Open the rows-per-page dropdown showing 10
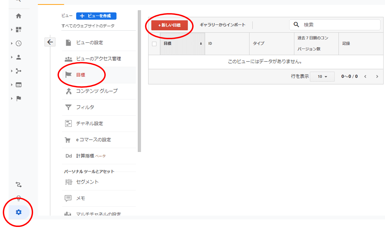Image resolution: width=385 pixels, height=229 pixels. tap(322, 76)
